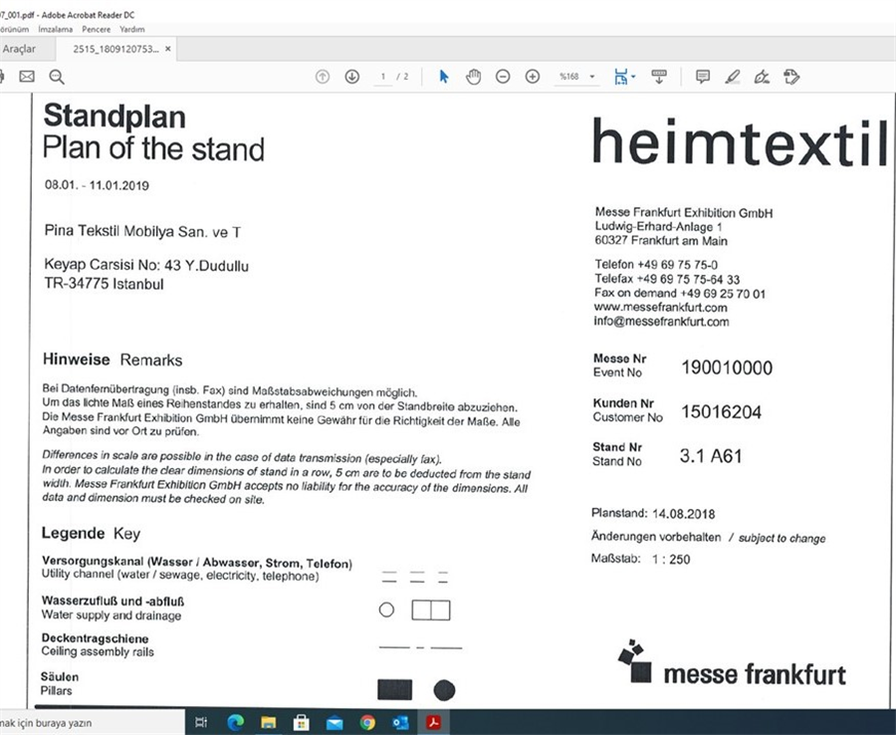Open the find text magnifier tool

click(57, 77)
